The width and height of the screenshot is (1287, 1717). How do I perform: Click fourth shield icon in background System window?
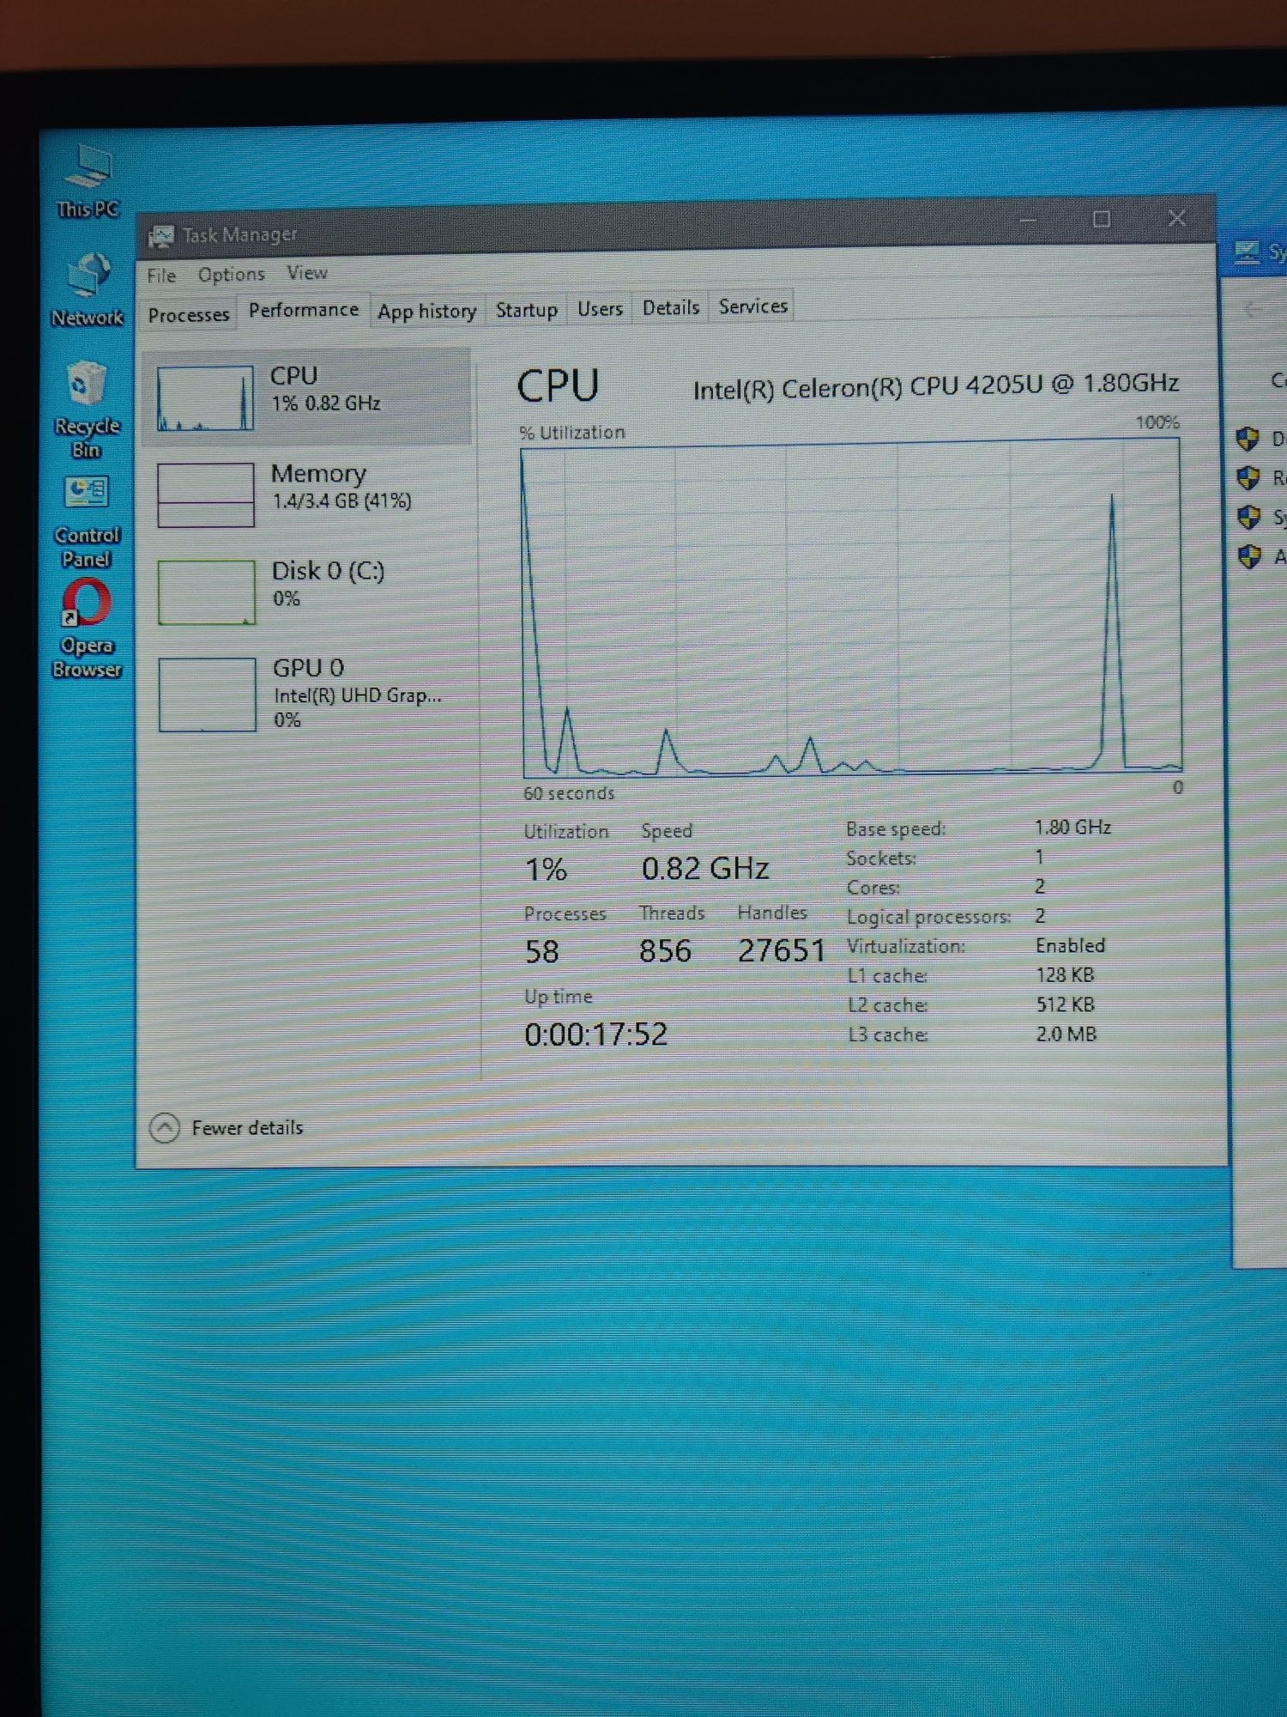pos(1250,556)
